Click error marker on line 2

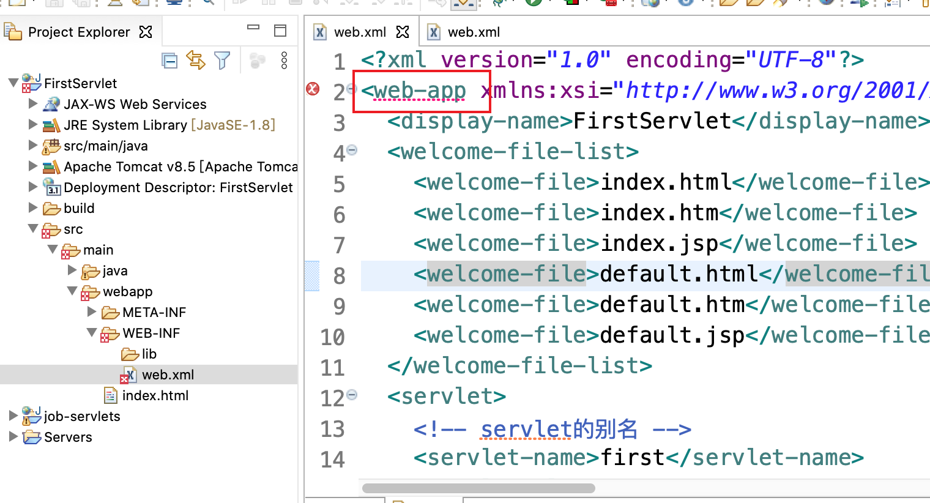pyautogui.click(x=313, y=89)
